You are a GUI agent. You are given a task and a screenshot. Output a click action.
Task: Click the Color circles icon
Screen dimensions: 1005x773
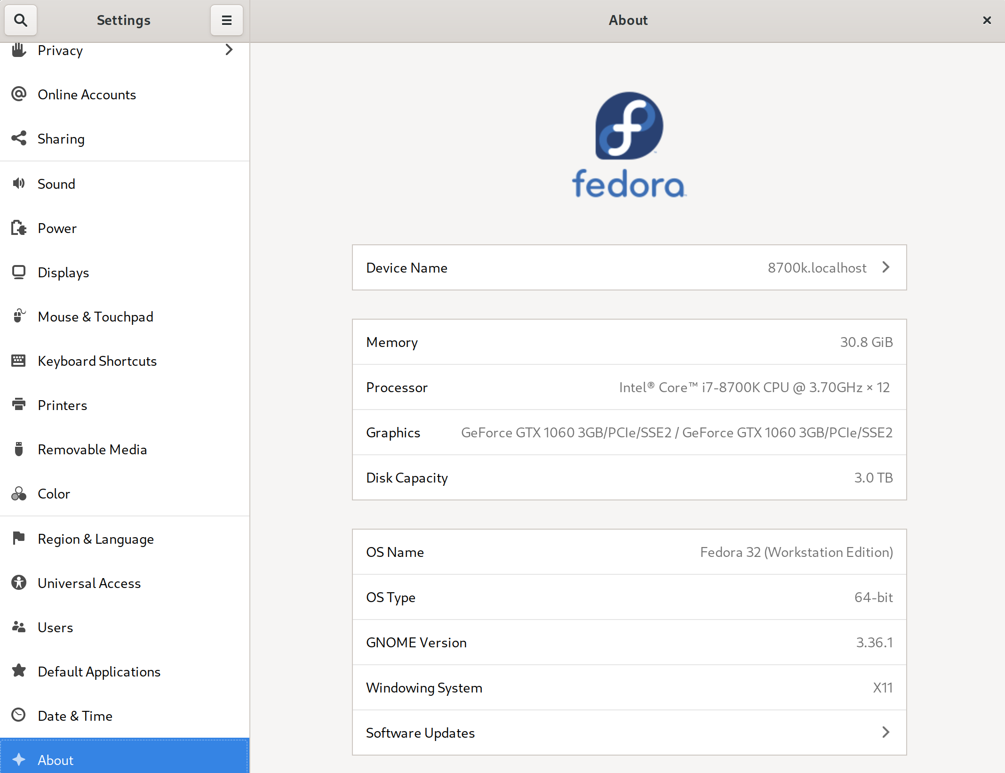coord(19,493)
